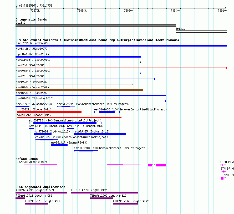Image resolution: width=234 pixels, height=214 pixels.
Task: Click the 73910k ruler tick label
Action: pyautogui.click(x=222, y=11)
